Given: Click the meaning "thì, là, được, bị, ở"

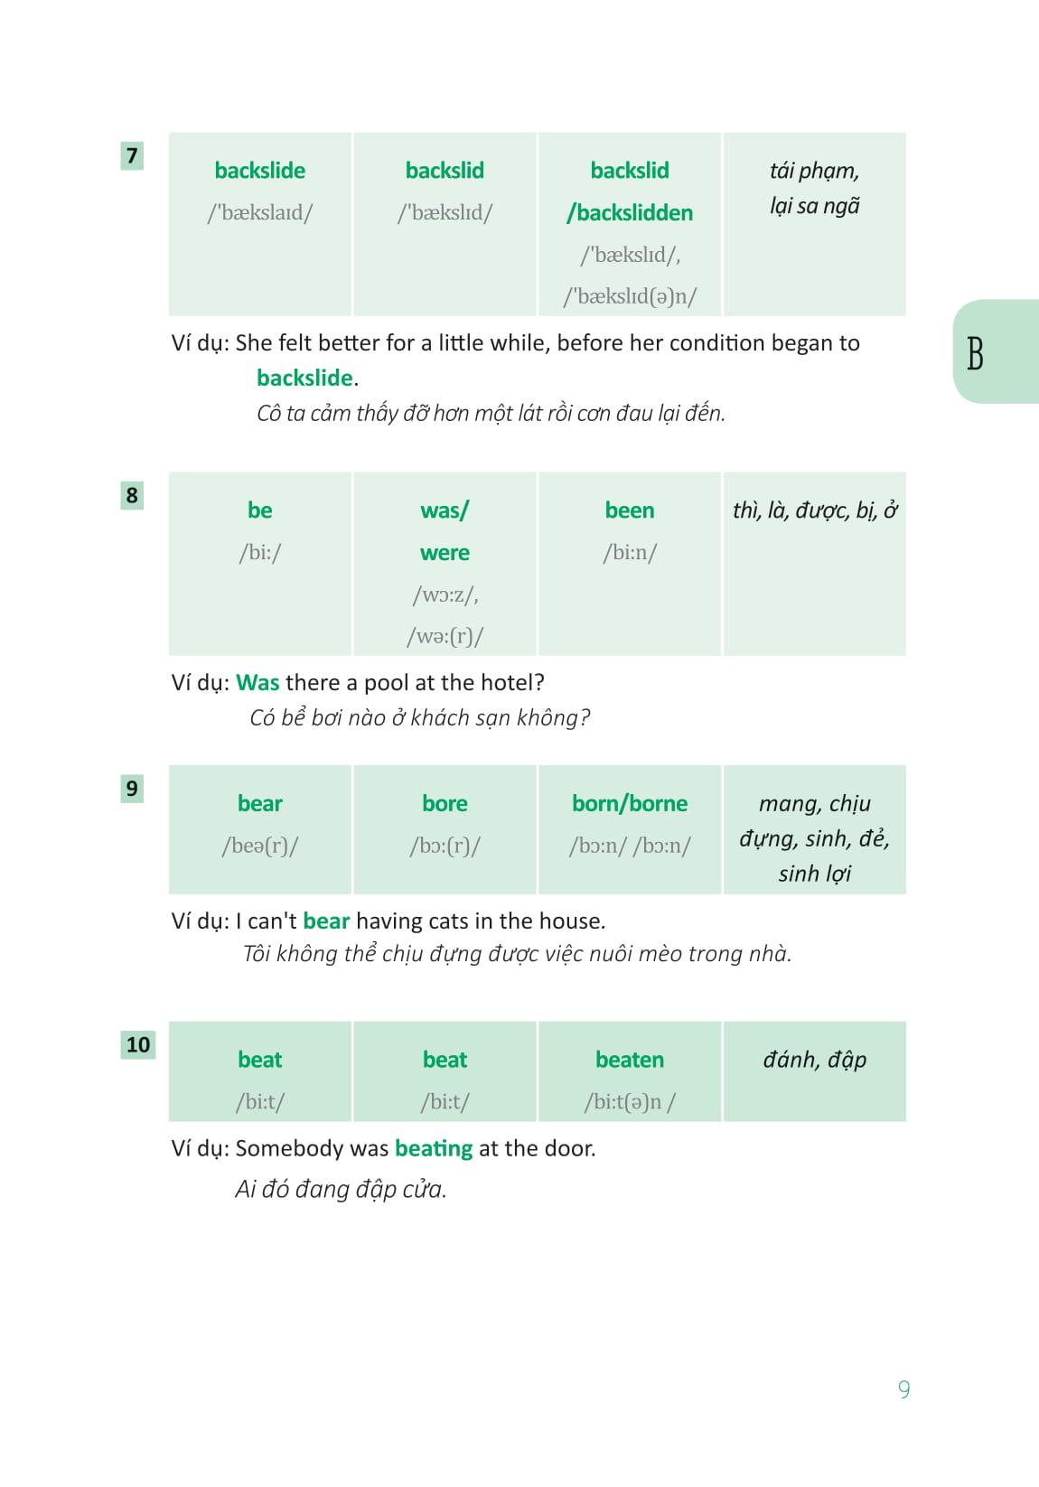Looking at the screenshot, I should tap(814, 510).
